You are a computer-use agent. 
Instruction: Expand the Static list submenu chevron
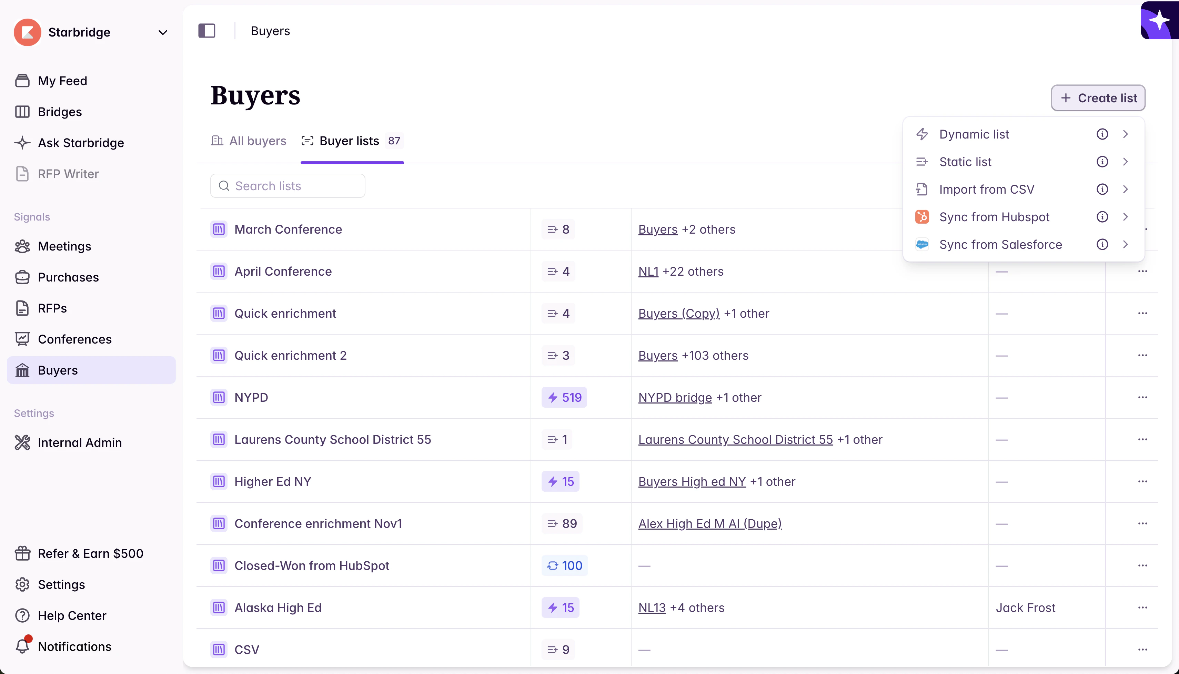[1125, 162]
